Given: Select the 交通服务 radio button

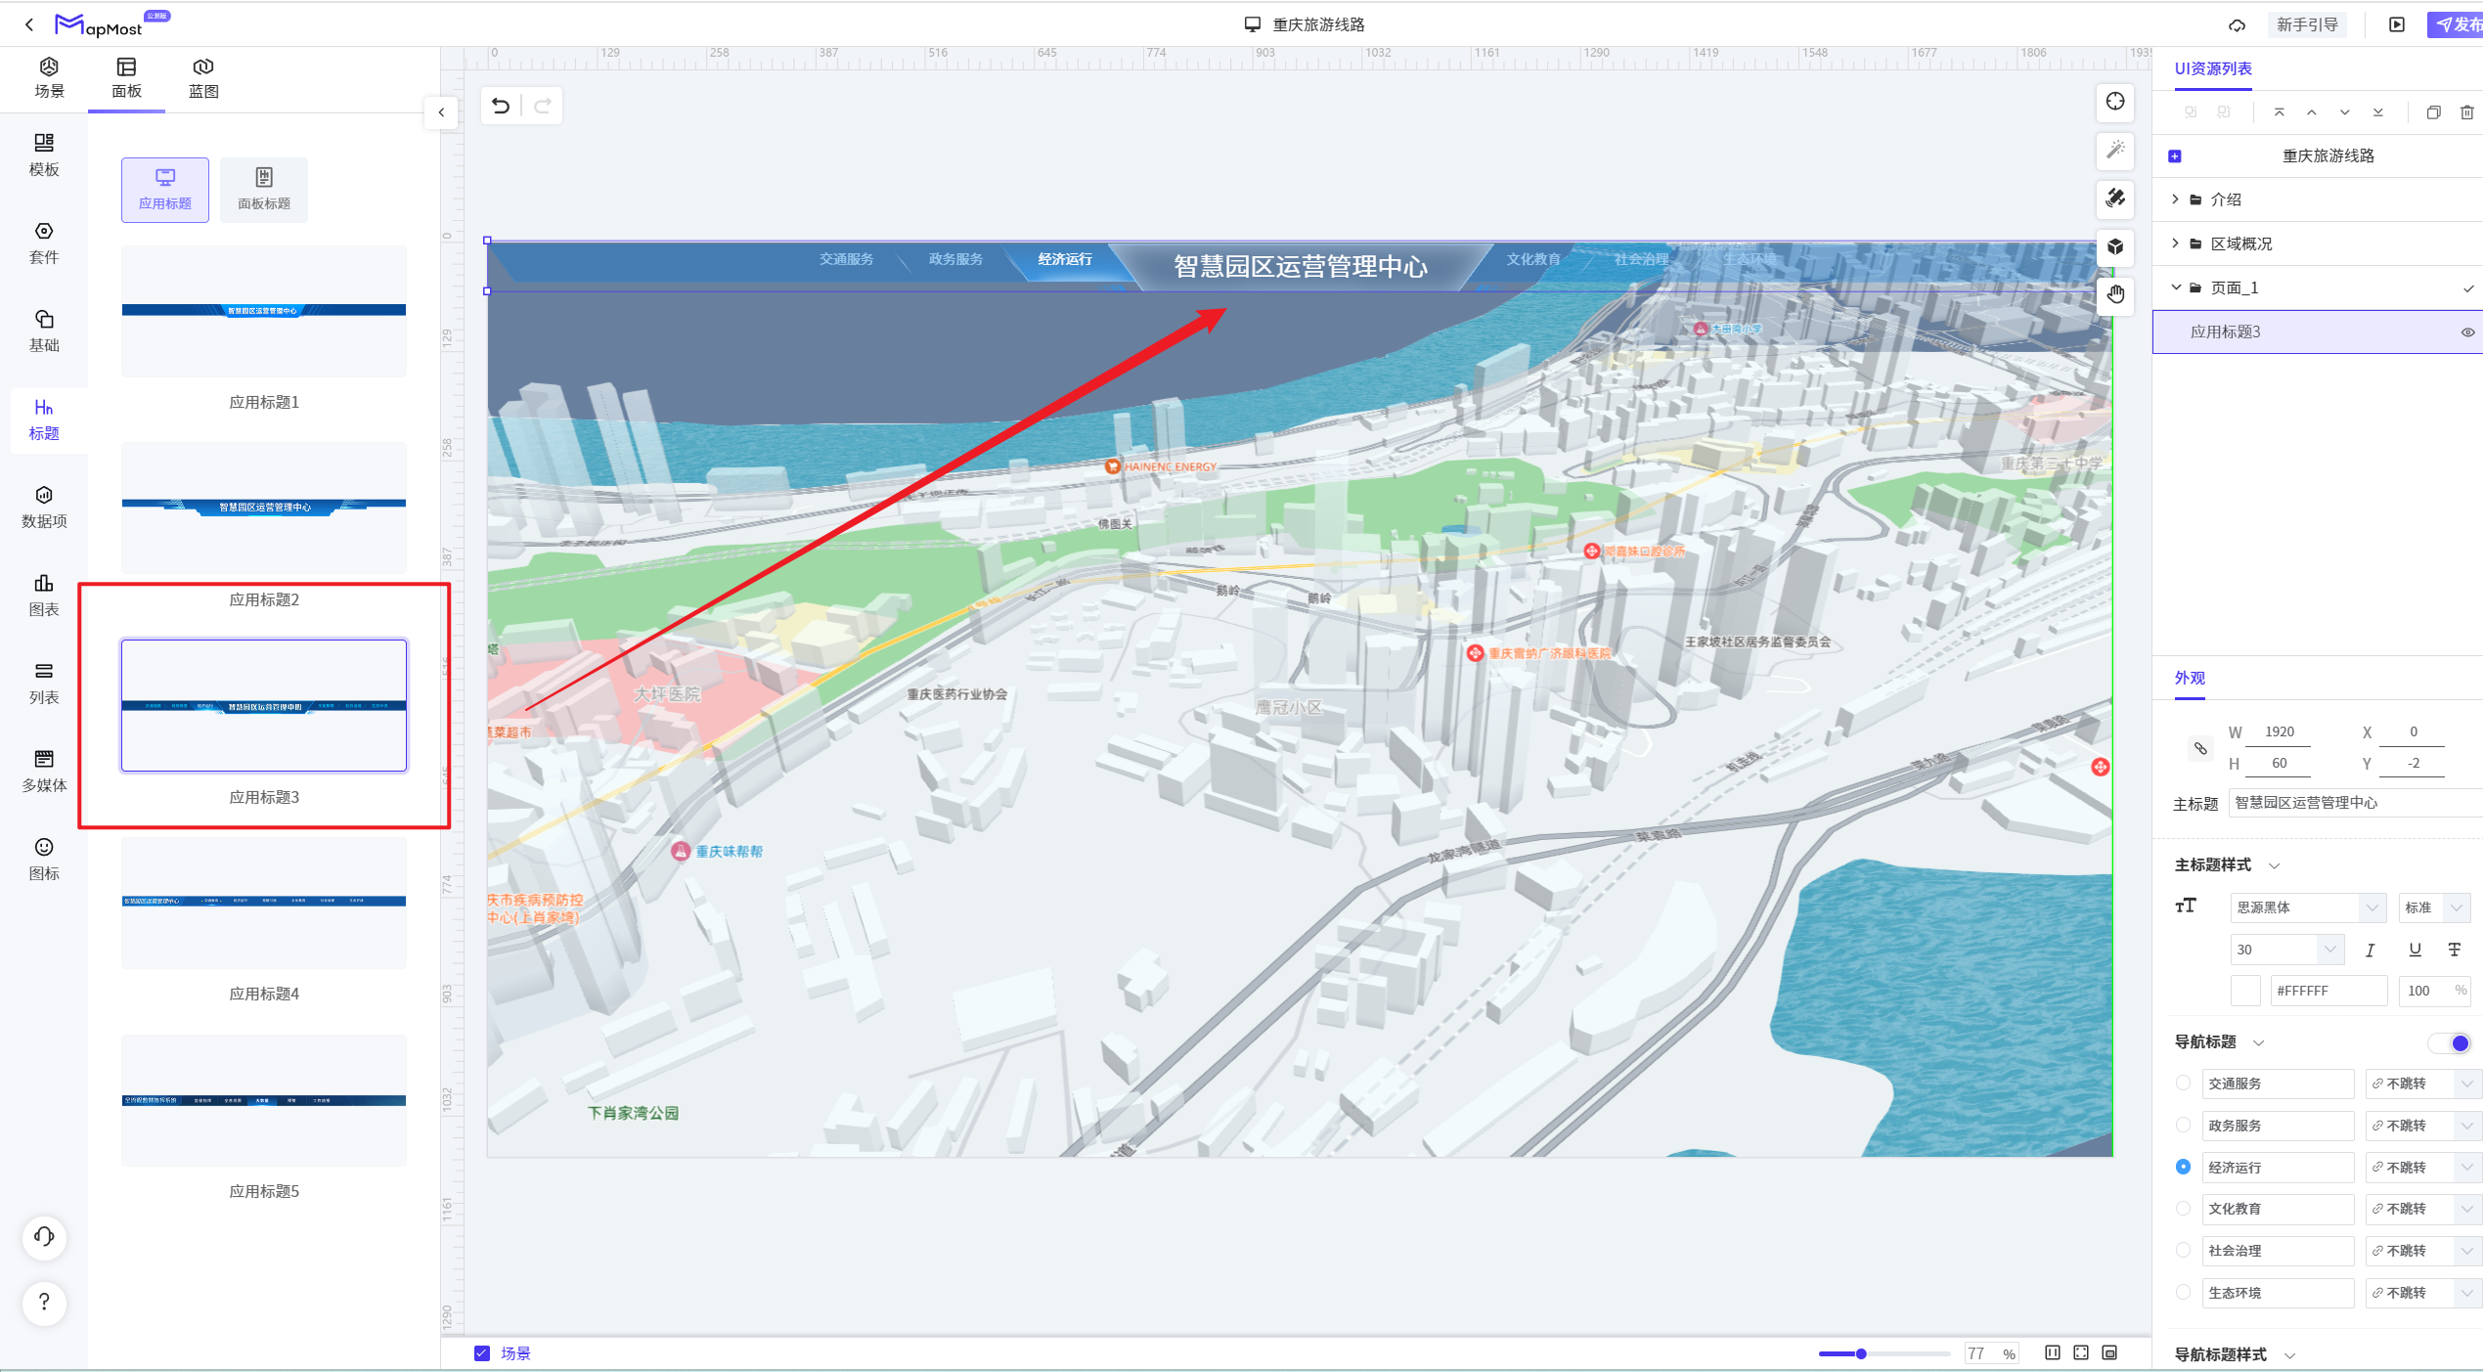Looking at the screenshot, I should 2183,1084.
